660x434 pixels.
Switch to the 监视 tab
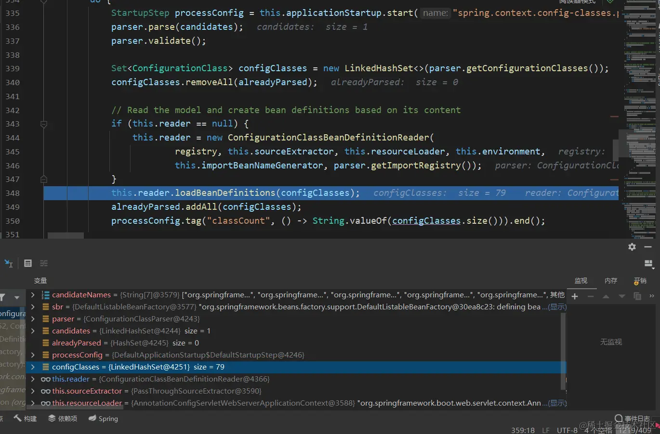581,281
